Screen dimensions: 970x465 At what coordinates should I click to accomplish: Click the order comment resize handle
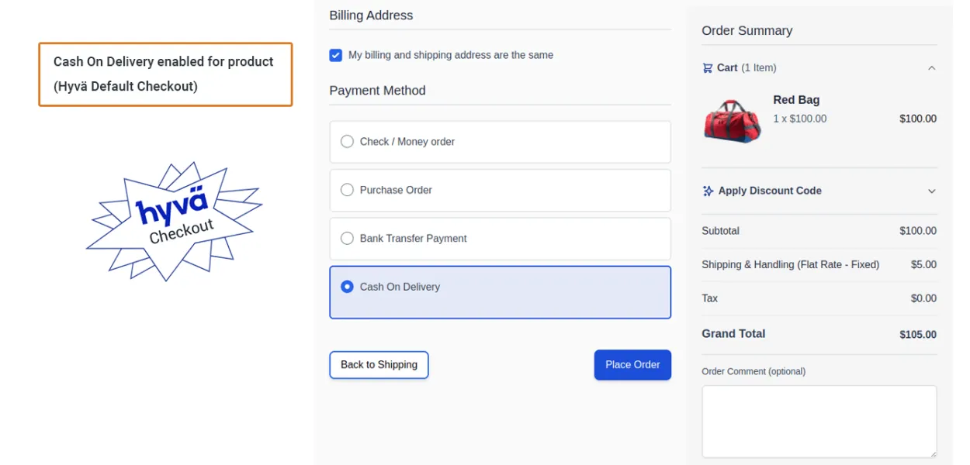pyautogui.click(x=933, y=454)
